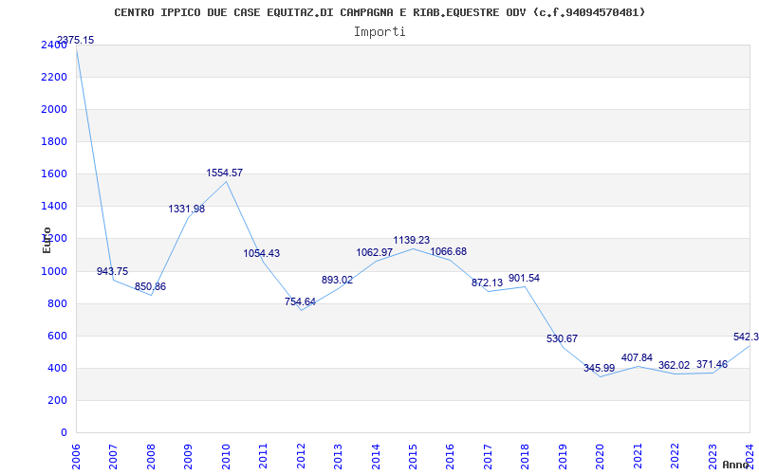Click the 200 y-axis tick label
The height and width of the screenshot is (474, 759).
[58, 400]
